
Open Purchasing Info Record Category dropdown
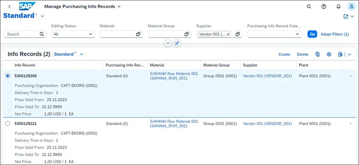click(x=298, y=34)
